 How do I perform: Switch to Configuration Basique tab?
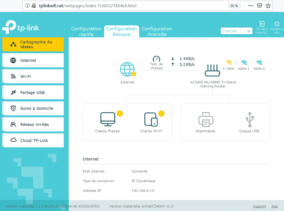tap(122, 31)
